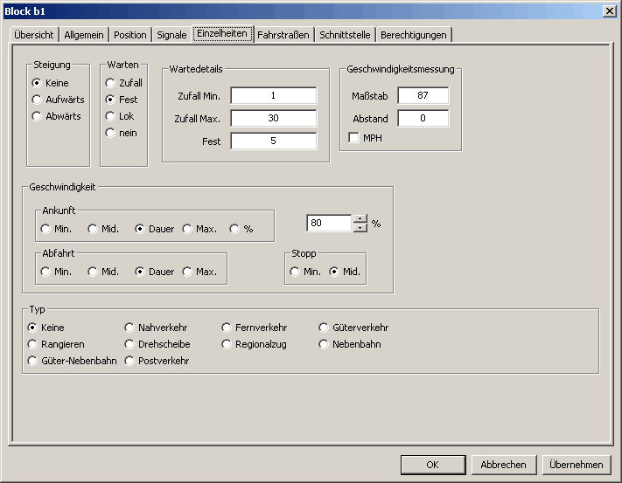Select Max. under Abfahrt

[187, 272]
